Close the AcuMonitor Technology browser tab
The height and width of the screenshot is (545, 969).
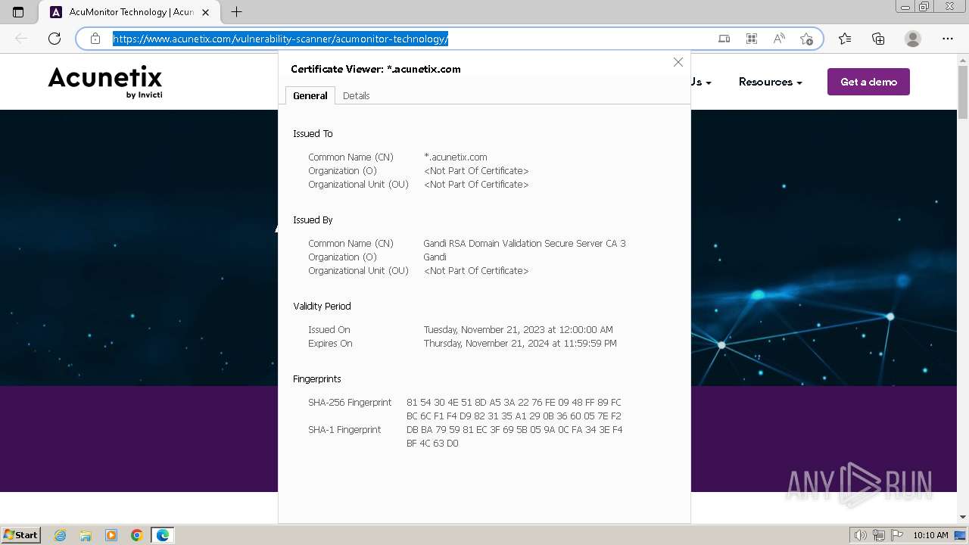click(205, 12)
